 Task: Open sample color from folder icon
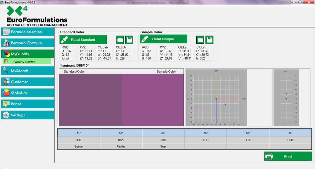coord(200,40)
